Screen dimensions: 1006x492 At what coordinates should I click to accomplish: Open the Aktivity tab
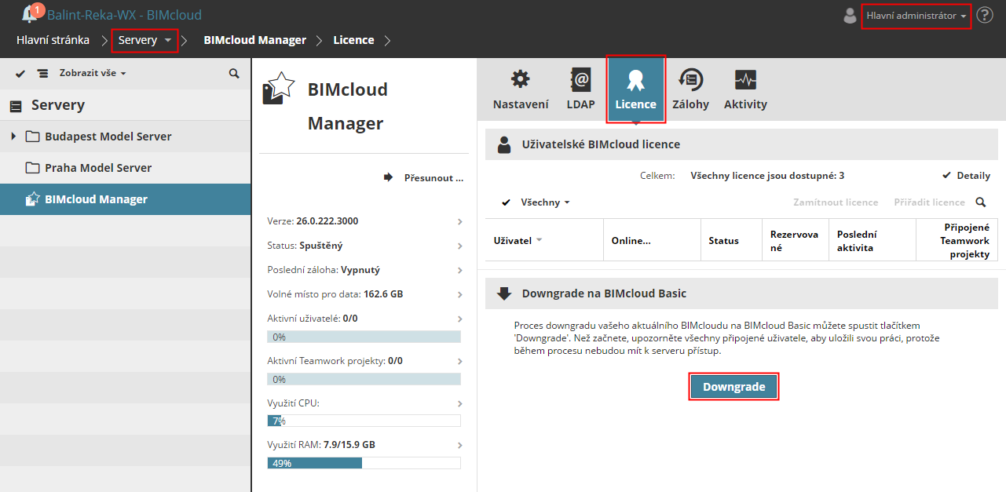tap(745, 89)
